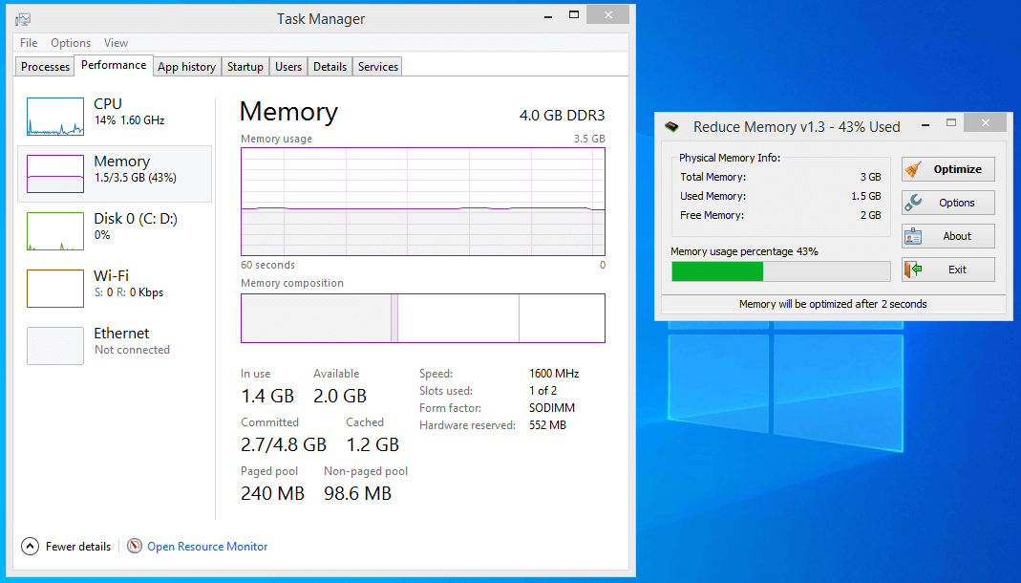Switch to the Services tab
Viewport: 1021px width, 583px height.
coord(377,67)
